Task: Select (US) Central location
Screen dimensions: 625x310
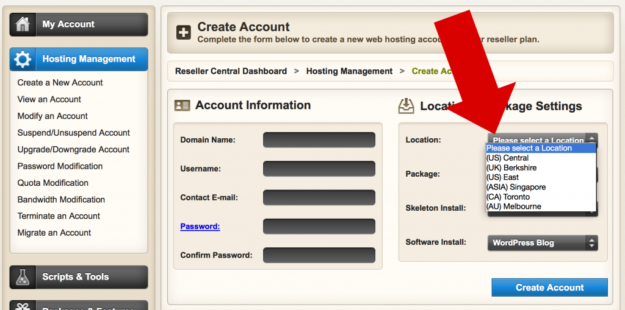Action: (x=541, y=158)
